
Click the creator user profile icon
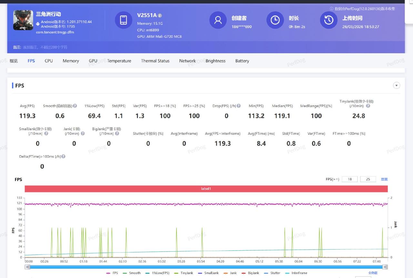point(218,20)
